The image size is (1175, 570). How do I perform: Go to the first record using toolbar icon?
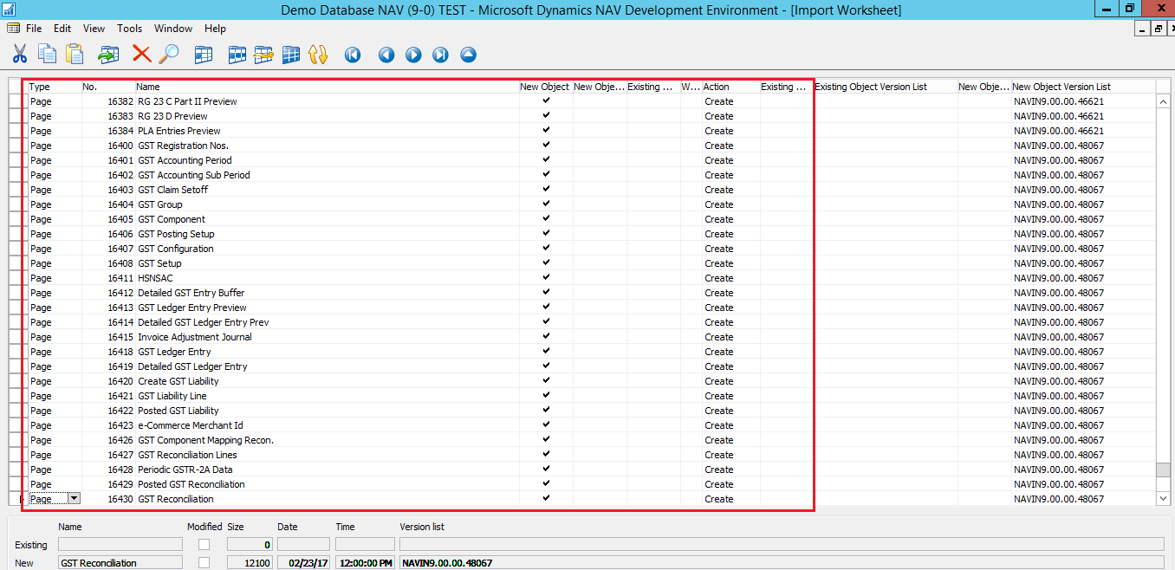(x=353, y=55)
